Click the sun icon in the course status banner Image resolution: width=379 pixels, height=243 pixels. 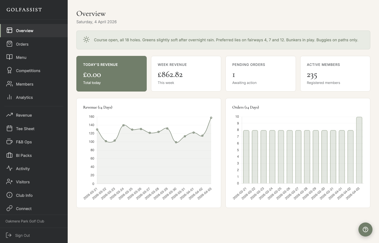point(86,39)
